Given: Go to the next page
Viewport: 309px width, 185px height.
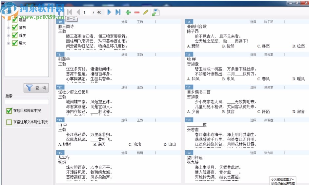Looking at the screenshot, I should pos(109,12).
